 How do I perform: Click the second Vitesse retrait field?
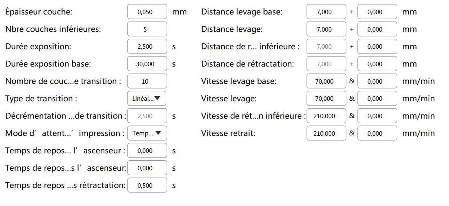click(377, 133)
